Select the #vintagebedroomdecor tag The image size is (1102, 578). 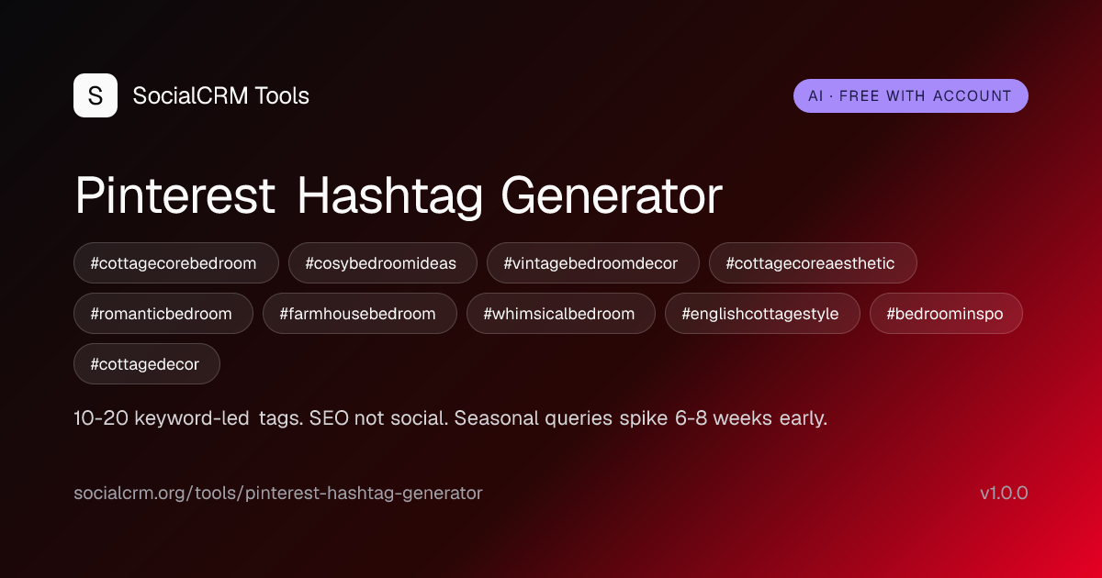pos(593,263)
